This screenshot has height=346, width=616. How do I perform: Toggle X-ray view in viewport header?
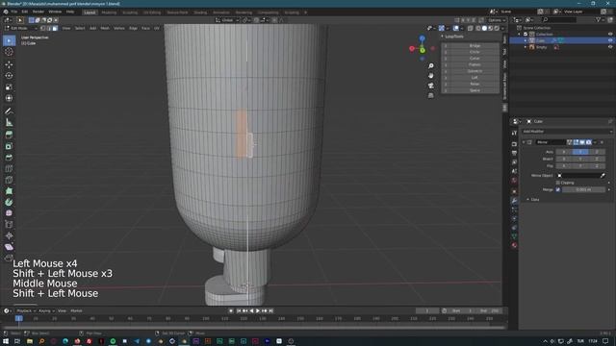(471, 28)
